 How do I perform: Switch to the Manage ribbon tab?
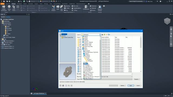click(46, 4)
